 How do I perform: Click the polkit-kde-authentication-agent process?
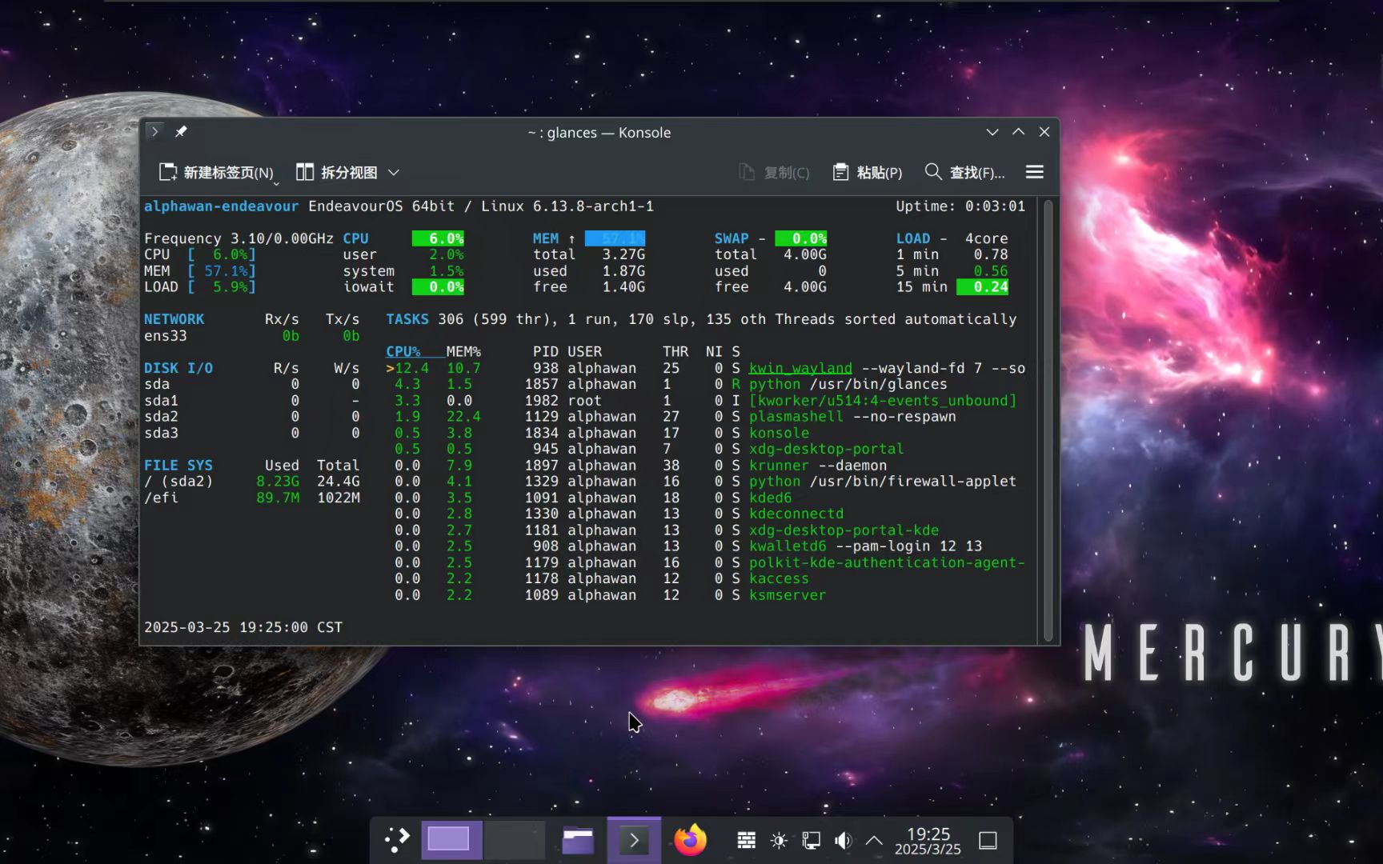click(x=887, y=562)
